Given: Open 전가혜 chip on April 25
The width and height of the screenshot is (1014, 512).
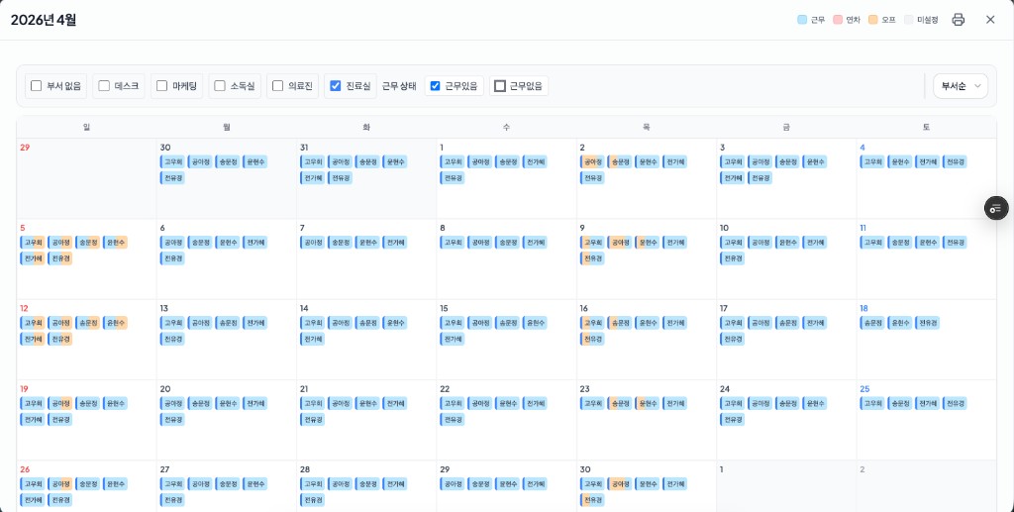Looking at the screenshot, I should (x=927, y=403).
